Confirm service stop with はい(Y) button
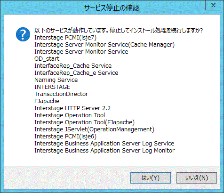Viewport: 224px width, 193px height. (151, 178)
